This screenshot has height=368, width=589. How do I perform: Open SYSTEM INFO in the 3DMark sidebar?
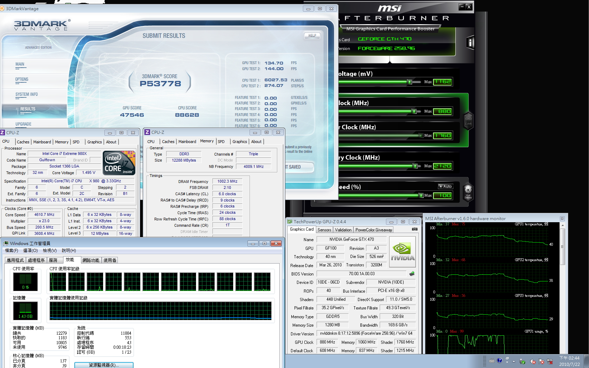pos(27,94)
